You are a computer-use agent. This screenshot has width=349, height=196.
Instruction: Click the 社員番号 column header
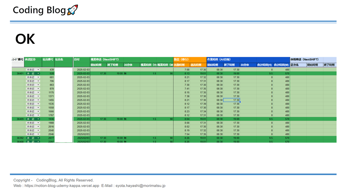tap(48, 60)
